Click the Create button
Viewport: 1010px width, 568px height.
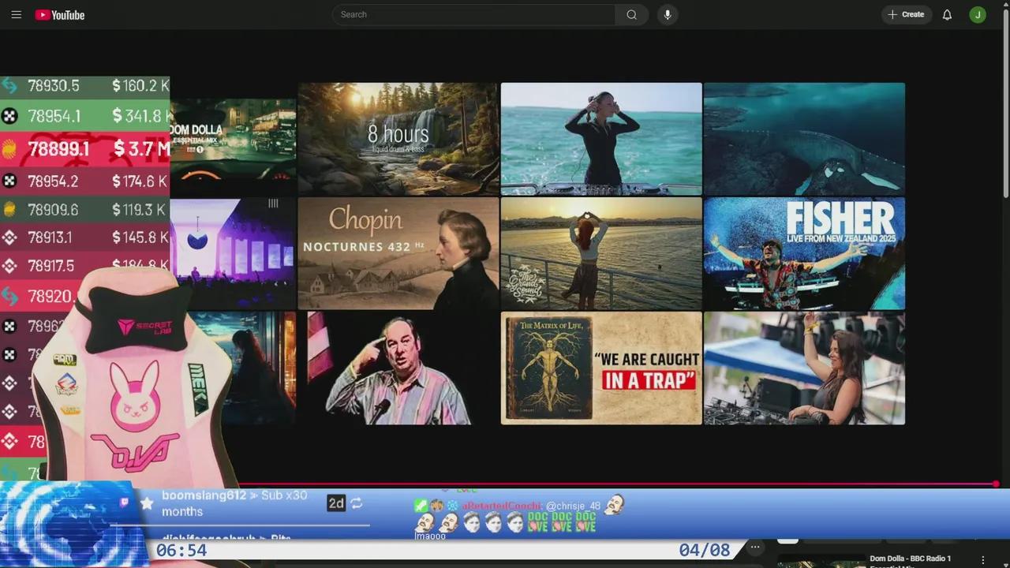(x=906, y=14)
